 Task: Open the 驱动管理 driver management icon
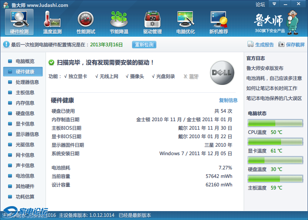tap(152, 22)
